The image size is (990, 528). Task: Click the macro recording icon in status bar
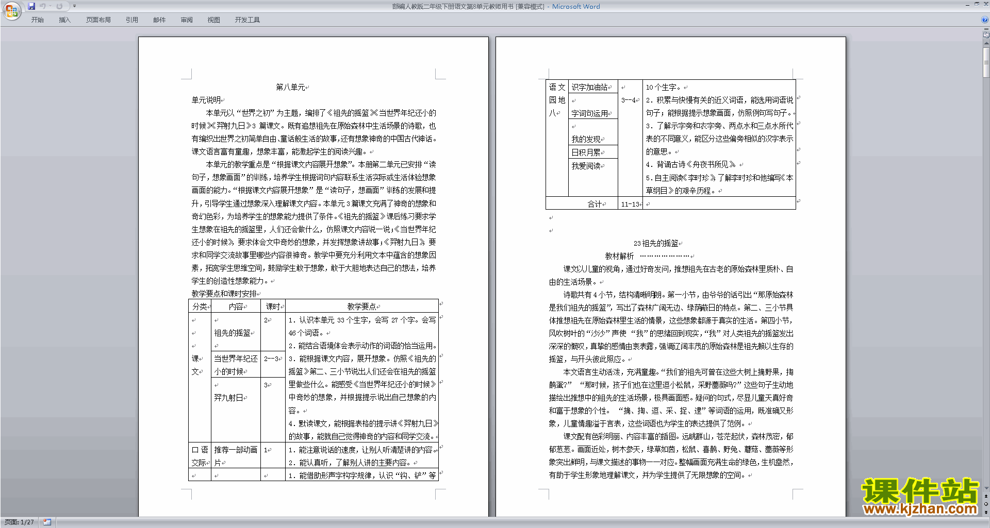tap(47, 522)
